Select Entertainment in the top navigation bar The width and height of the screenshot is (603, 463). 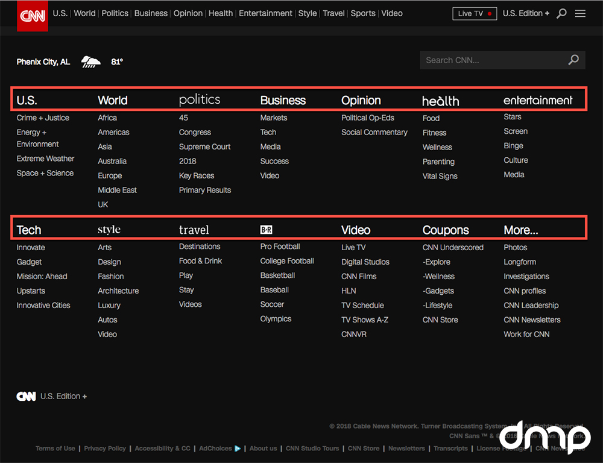pyautogui.click(x=265, y=13)
